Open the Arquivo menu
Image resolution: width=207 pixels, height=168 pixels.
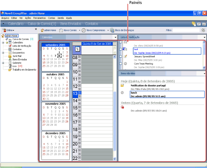5,18
